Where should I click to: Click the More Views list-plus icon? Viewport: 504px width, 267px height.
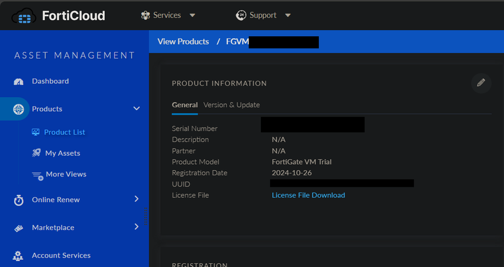(37, 175)
